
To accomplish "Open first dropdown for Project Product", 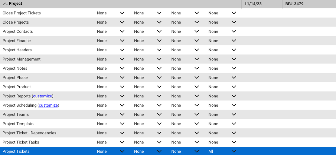I will click(111, 87).
